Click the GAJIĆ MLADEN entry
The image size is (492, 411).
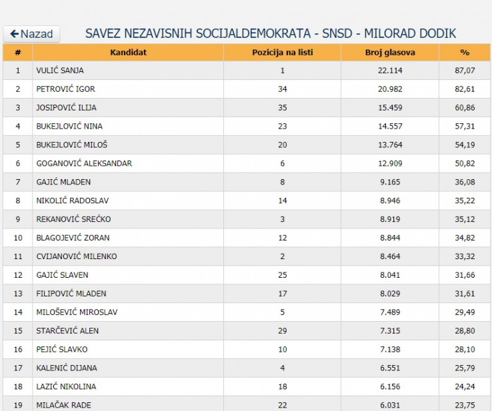(63, 182)
